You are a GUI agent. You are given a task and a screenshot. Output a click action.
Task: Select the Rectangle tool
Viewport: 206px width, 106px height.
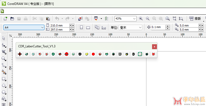coord(4,79)
